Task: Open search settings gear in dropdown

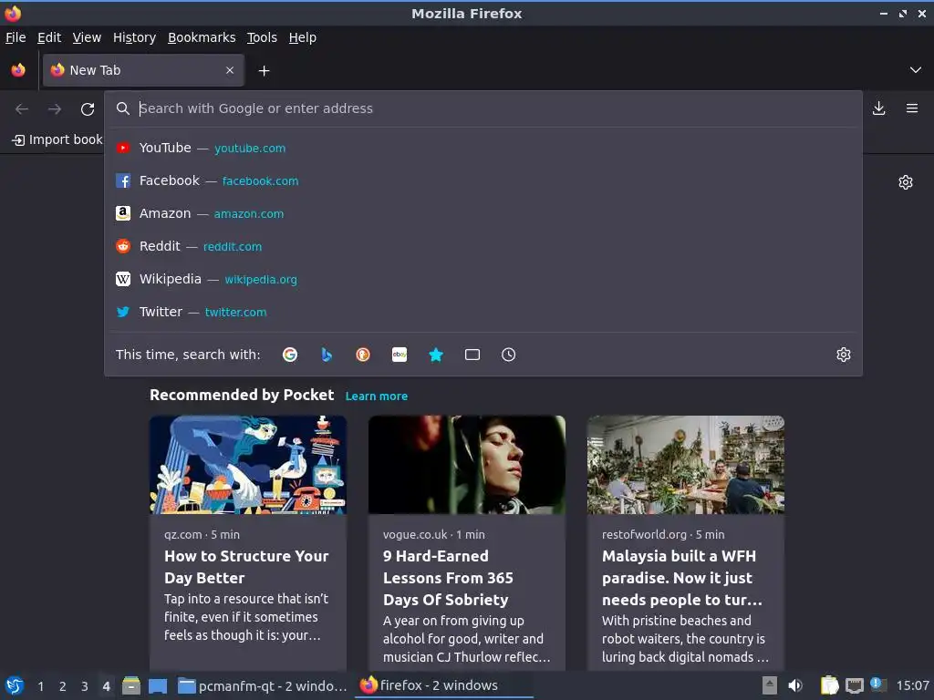Action: pyautogui.click(x=844, y=355)
